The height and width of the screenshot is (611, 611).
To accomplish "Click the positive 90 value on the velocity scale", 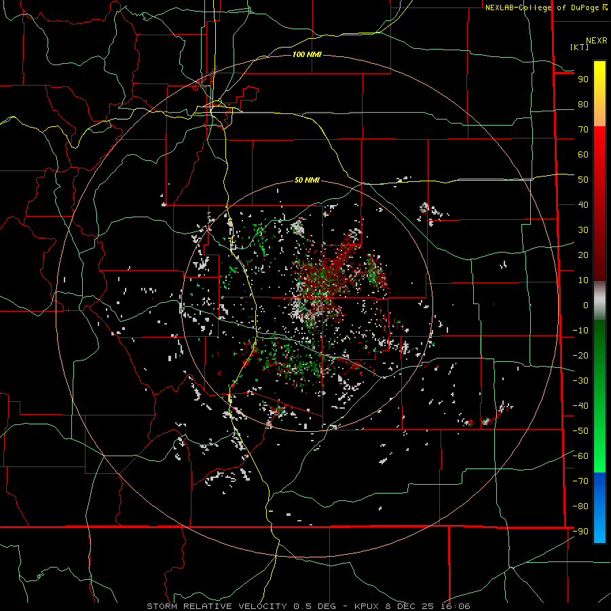I will pos(583,79).
